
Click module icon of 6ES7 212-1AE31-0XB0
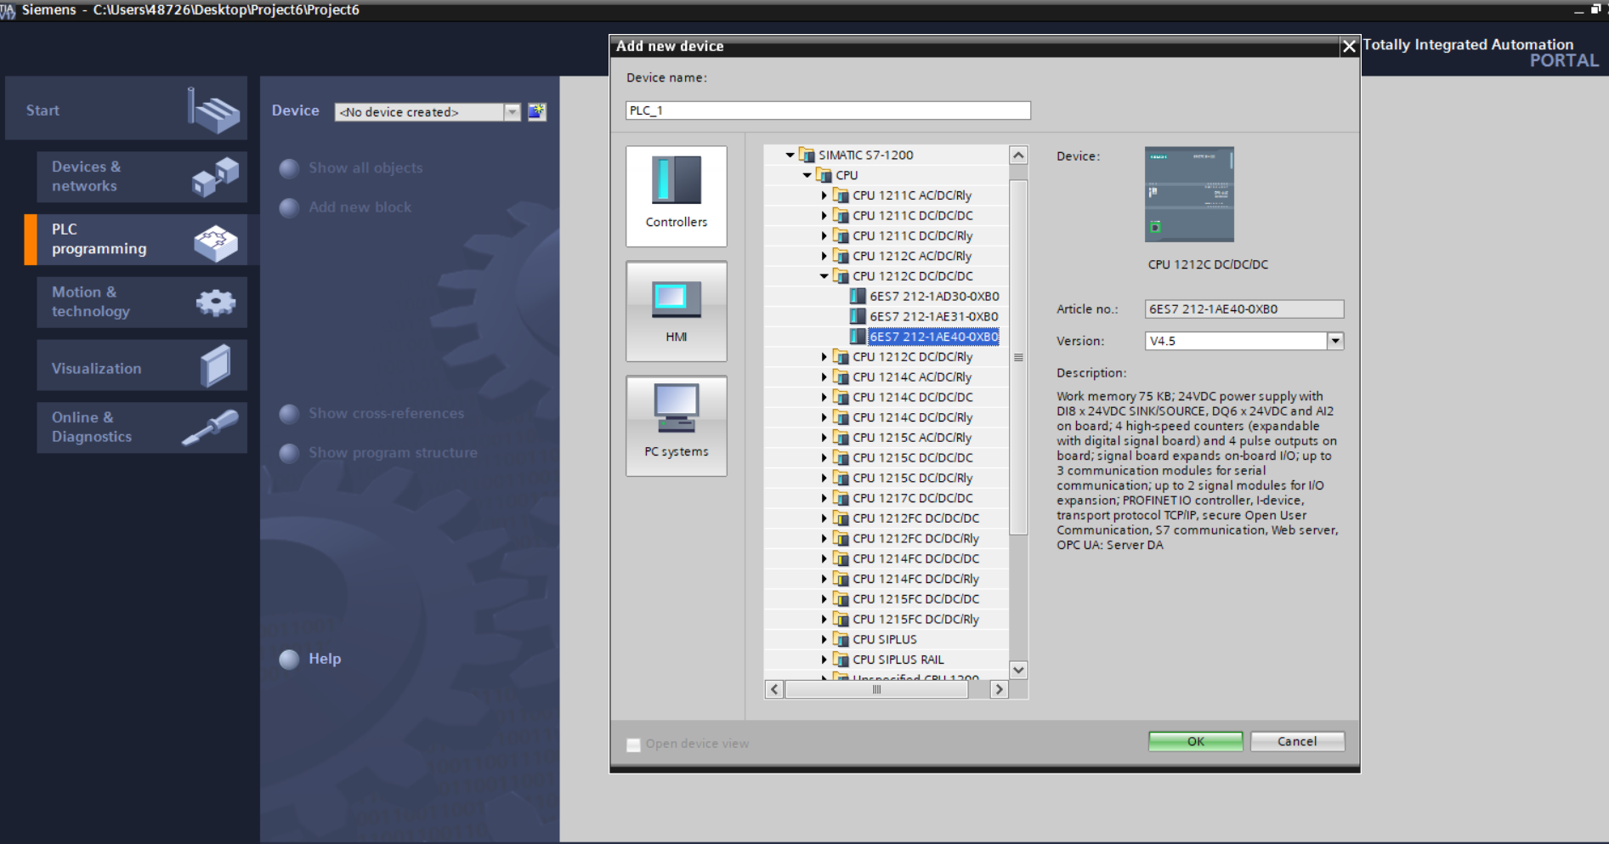858,316
